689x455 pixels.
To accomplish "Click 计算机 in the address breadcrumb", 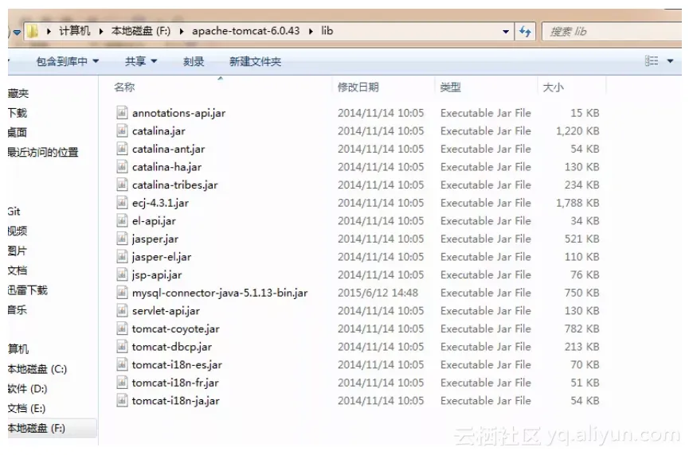I will tap(74, 31).
